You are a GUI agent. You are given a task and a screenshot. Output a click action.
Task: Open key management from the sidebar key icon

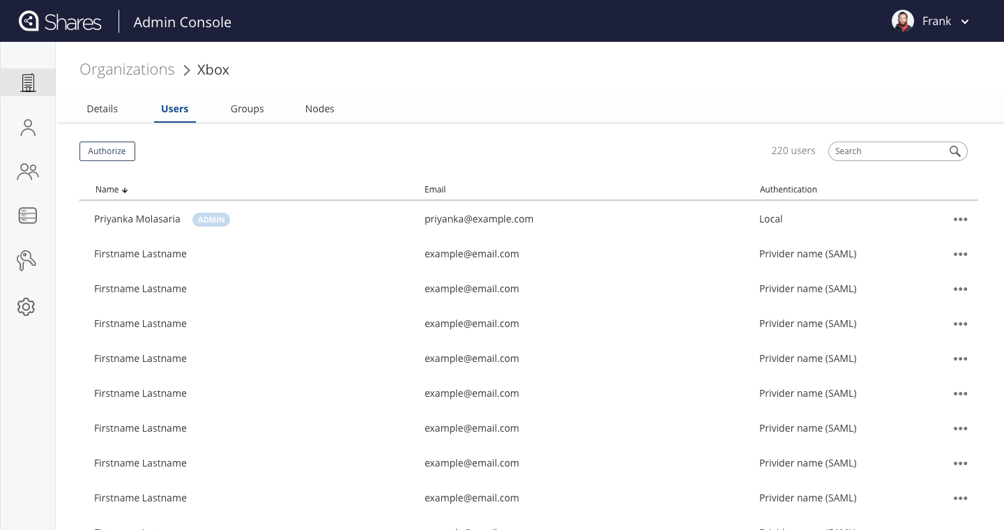click(26, 260)
